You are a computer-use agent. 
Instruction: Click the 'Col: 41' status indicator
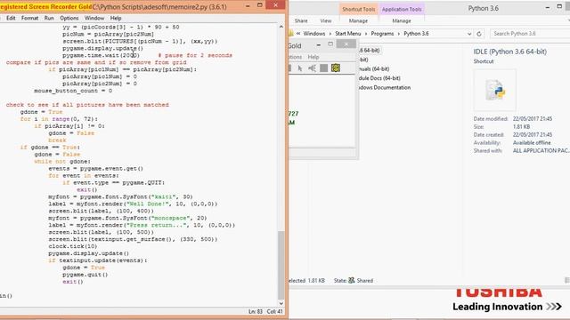point(275,311)
